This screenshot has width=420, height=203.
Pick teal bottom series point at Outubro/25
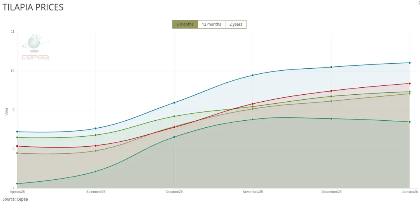[174, 137]
